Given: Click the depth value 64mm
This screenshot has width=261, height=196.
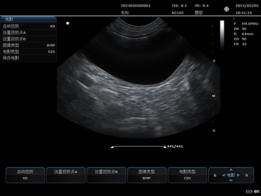Looking at the screenshot, I should coord(248,34).
